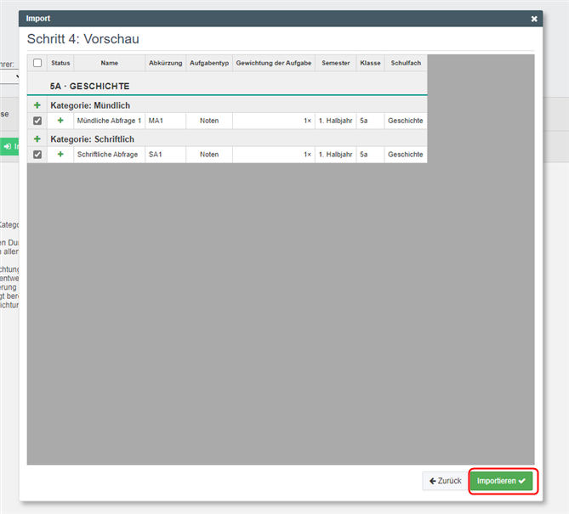569x514 pixels.
Task: Click the plus icon beside Kategorie: Mündlich
Action: pos(37,105)
